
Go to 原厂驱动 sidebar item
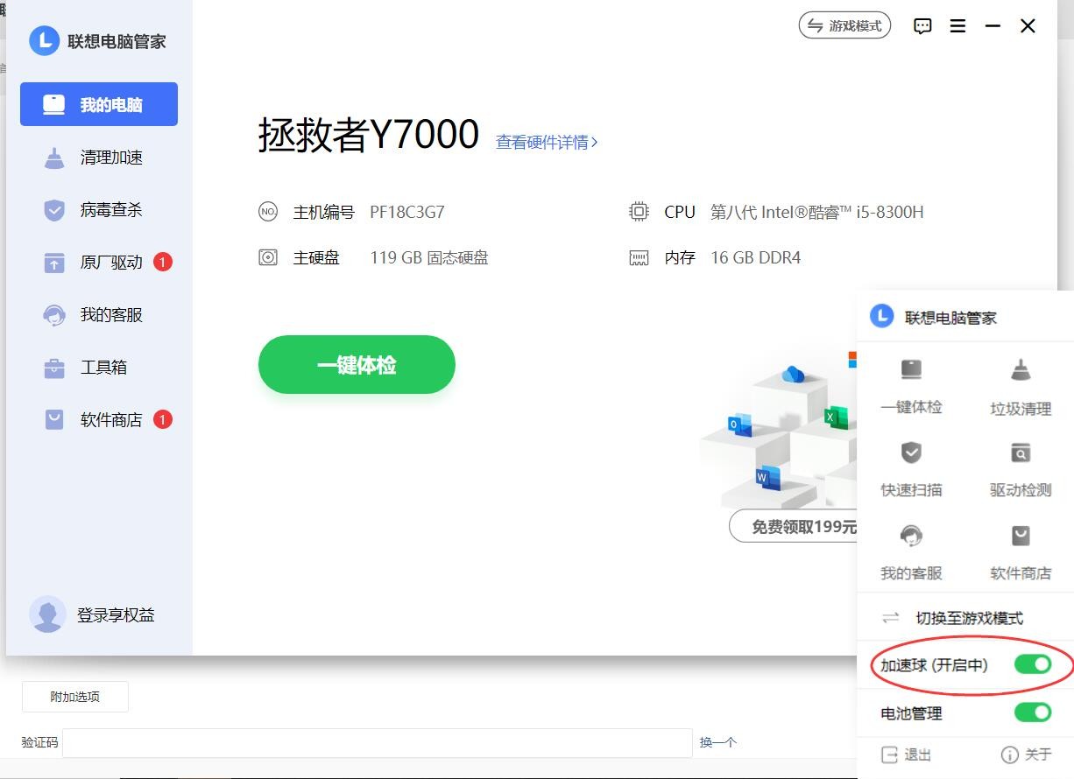pos(110,263)
